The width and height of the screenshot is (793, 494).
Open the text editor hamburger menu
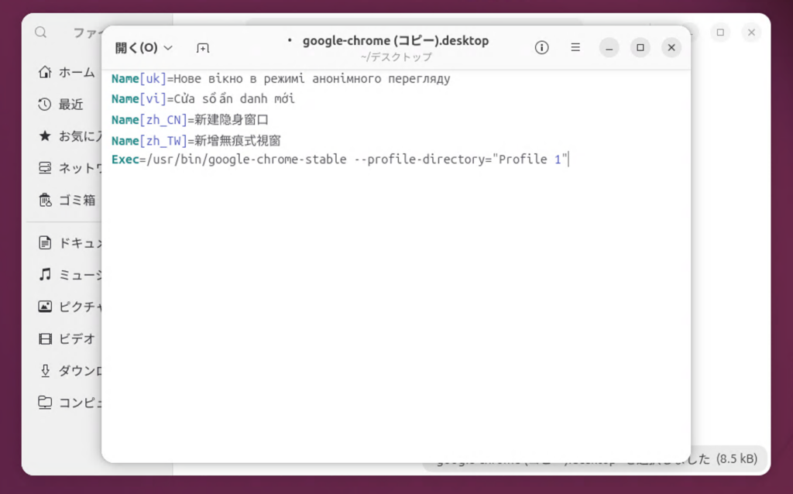coord(575,48)
